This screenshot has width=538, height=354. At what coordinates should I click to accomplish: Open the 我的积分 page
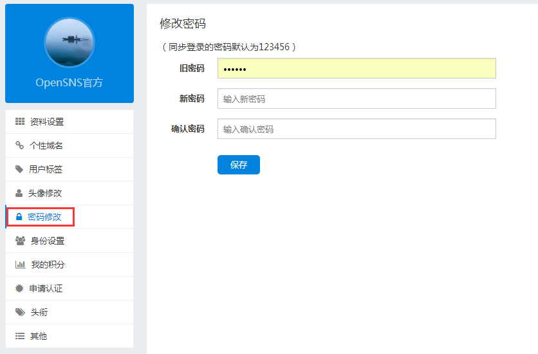70,265
